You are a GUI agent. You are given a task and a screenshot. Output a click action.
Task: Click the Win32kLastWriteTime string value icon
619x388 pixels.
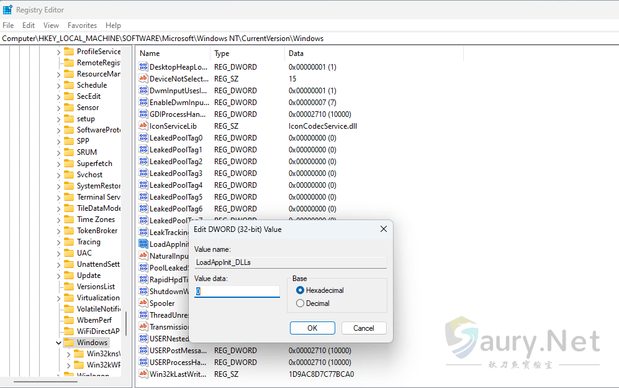143,374
